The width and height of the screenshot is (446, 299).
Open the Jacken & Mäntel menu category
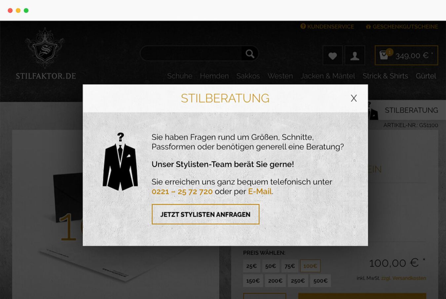tap(328, 76)
